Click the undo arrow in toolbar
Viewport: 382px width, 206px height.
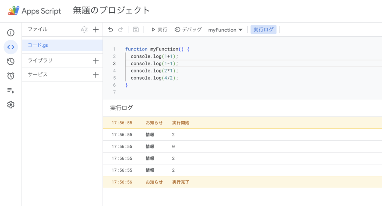(110, 30)
